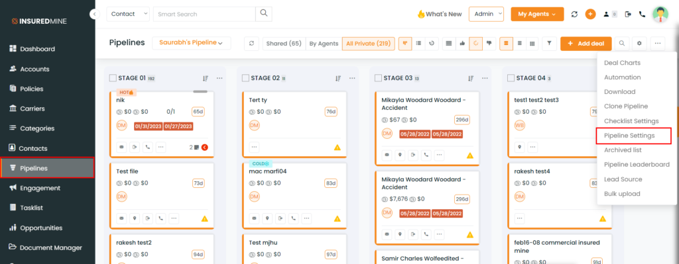This screenshot has height=264, width=679.
Task: Check the STAGE 04 select-all checkbox
Action: coord(511,78)
